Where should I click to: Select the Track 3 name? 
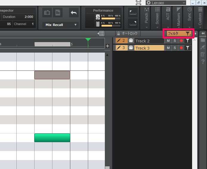tap(149, 48)
